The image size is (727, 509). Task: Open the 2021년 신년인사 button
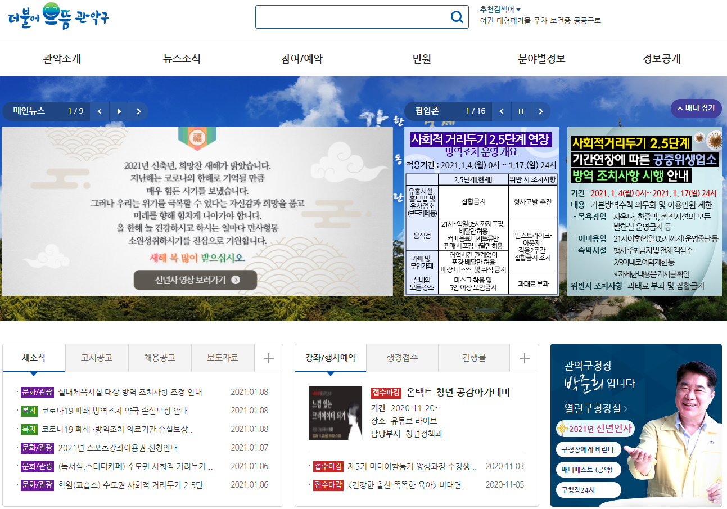coord(595,429)
